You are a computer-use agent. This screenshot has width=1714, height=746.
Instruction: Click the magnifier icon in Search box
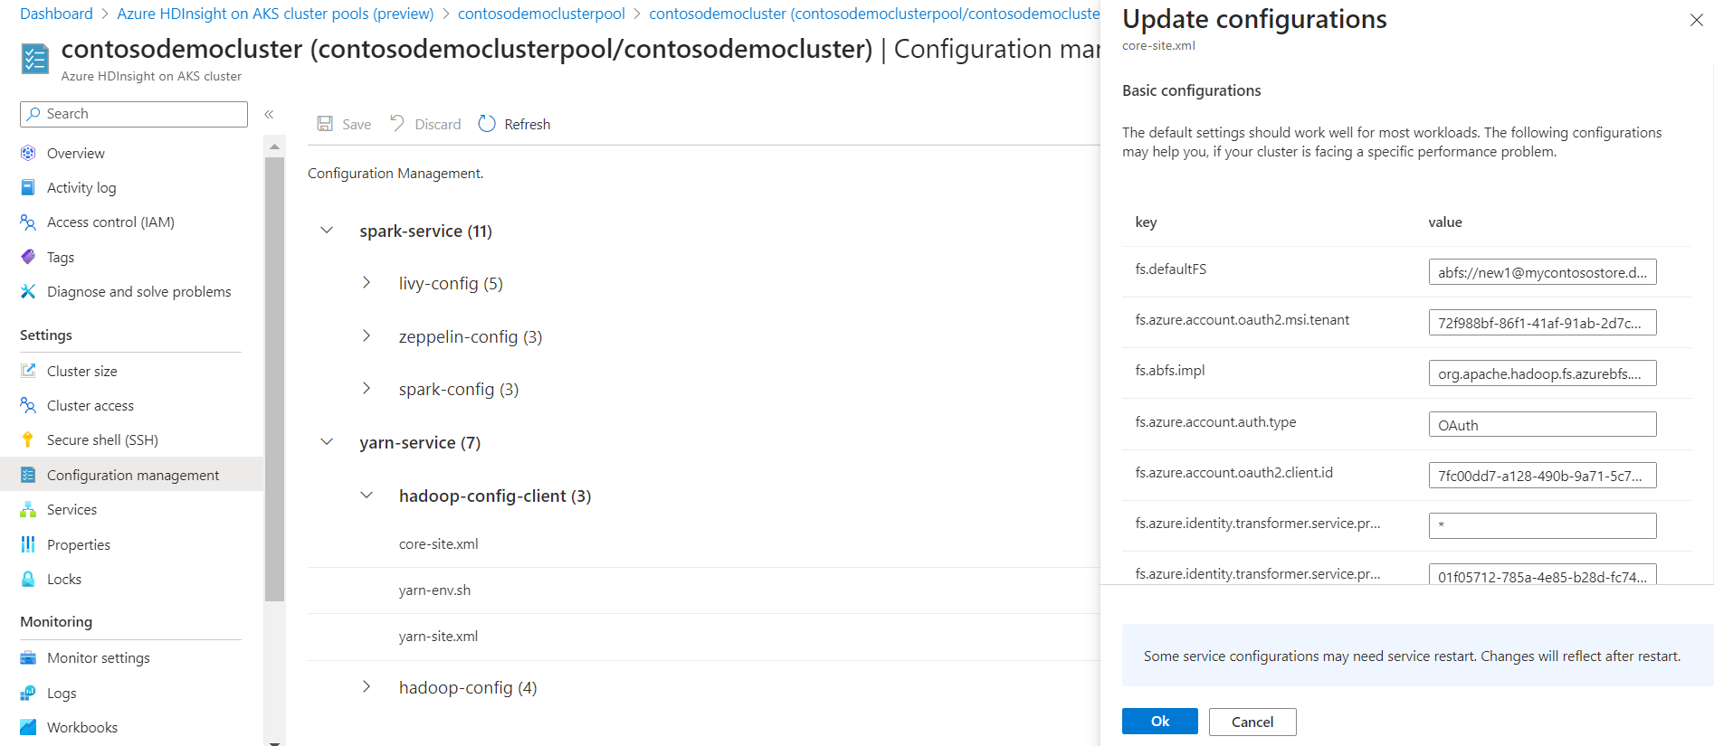[x=33, y=114]
